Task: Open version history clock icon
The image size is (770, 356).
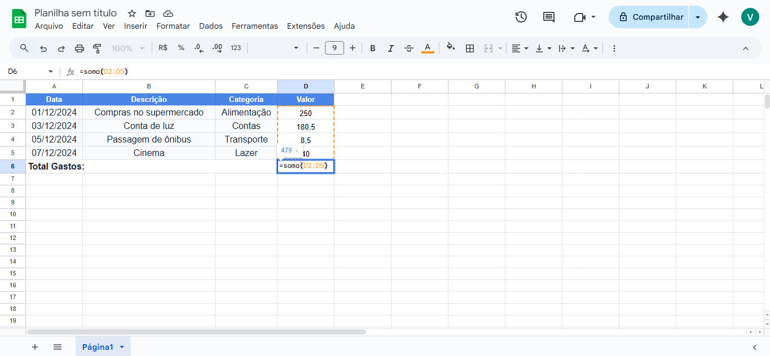Action: click(521, 17)
